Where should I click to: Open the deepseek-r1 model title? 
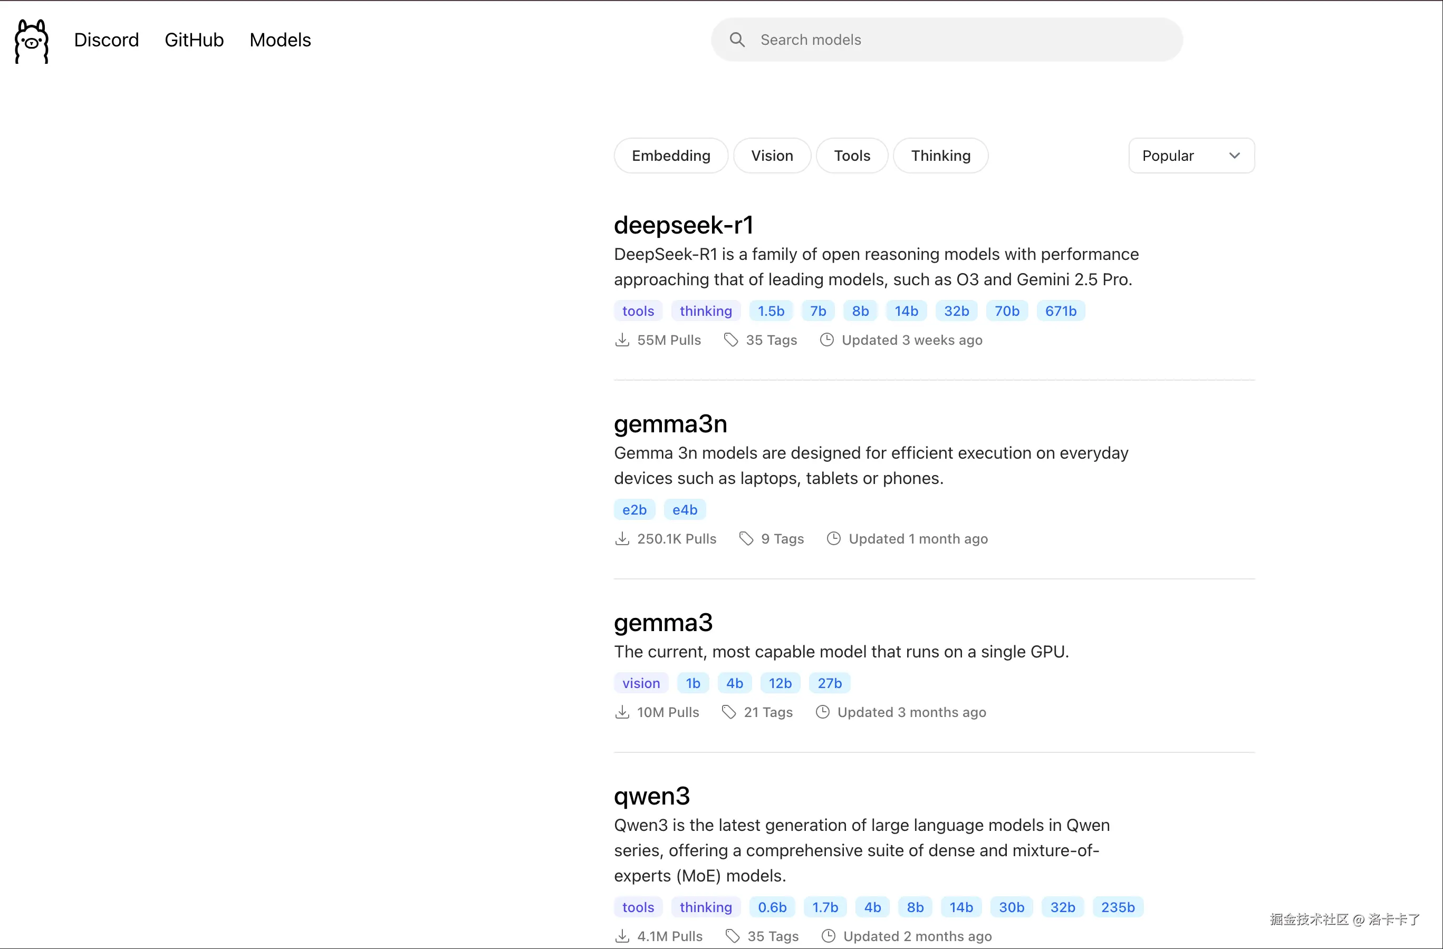[x=684, y=226]
